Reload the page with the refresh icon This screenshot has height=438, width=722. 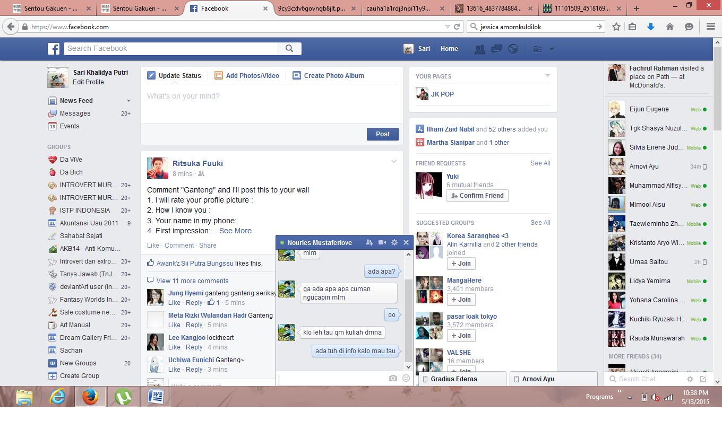(x=457, y=27)
